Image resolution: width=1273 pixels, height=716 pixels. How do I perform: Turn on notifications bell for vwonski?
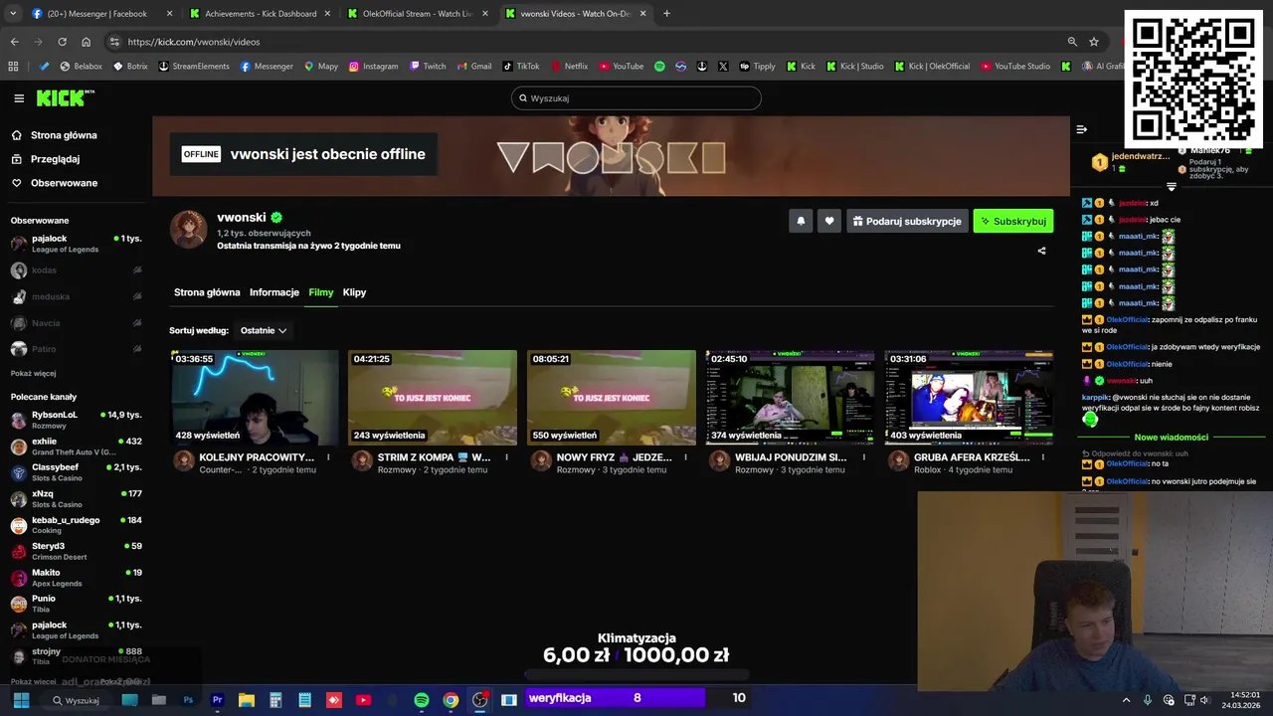(801, 221)
